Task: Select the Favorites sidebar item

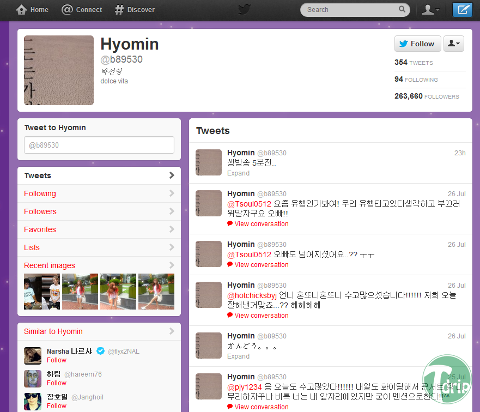Action: [x=99, y=229]
